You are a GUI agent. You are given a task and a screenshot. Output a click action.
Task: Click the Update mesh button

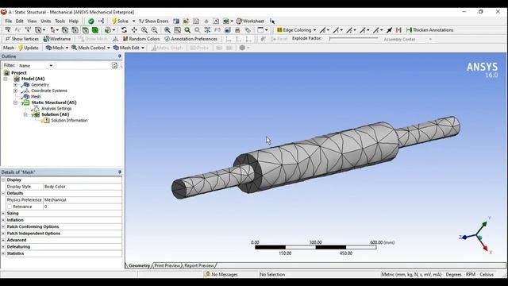click(x=29, y=48)
